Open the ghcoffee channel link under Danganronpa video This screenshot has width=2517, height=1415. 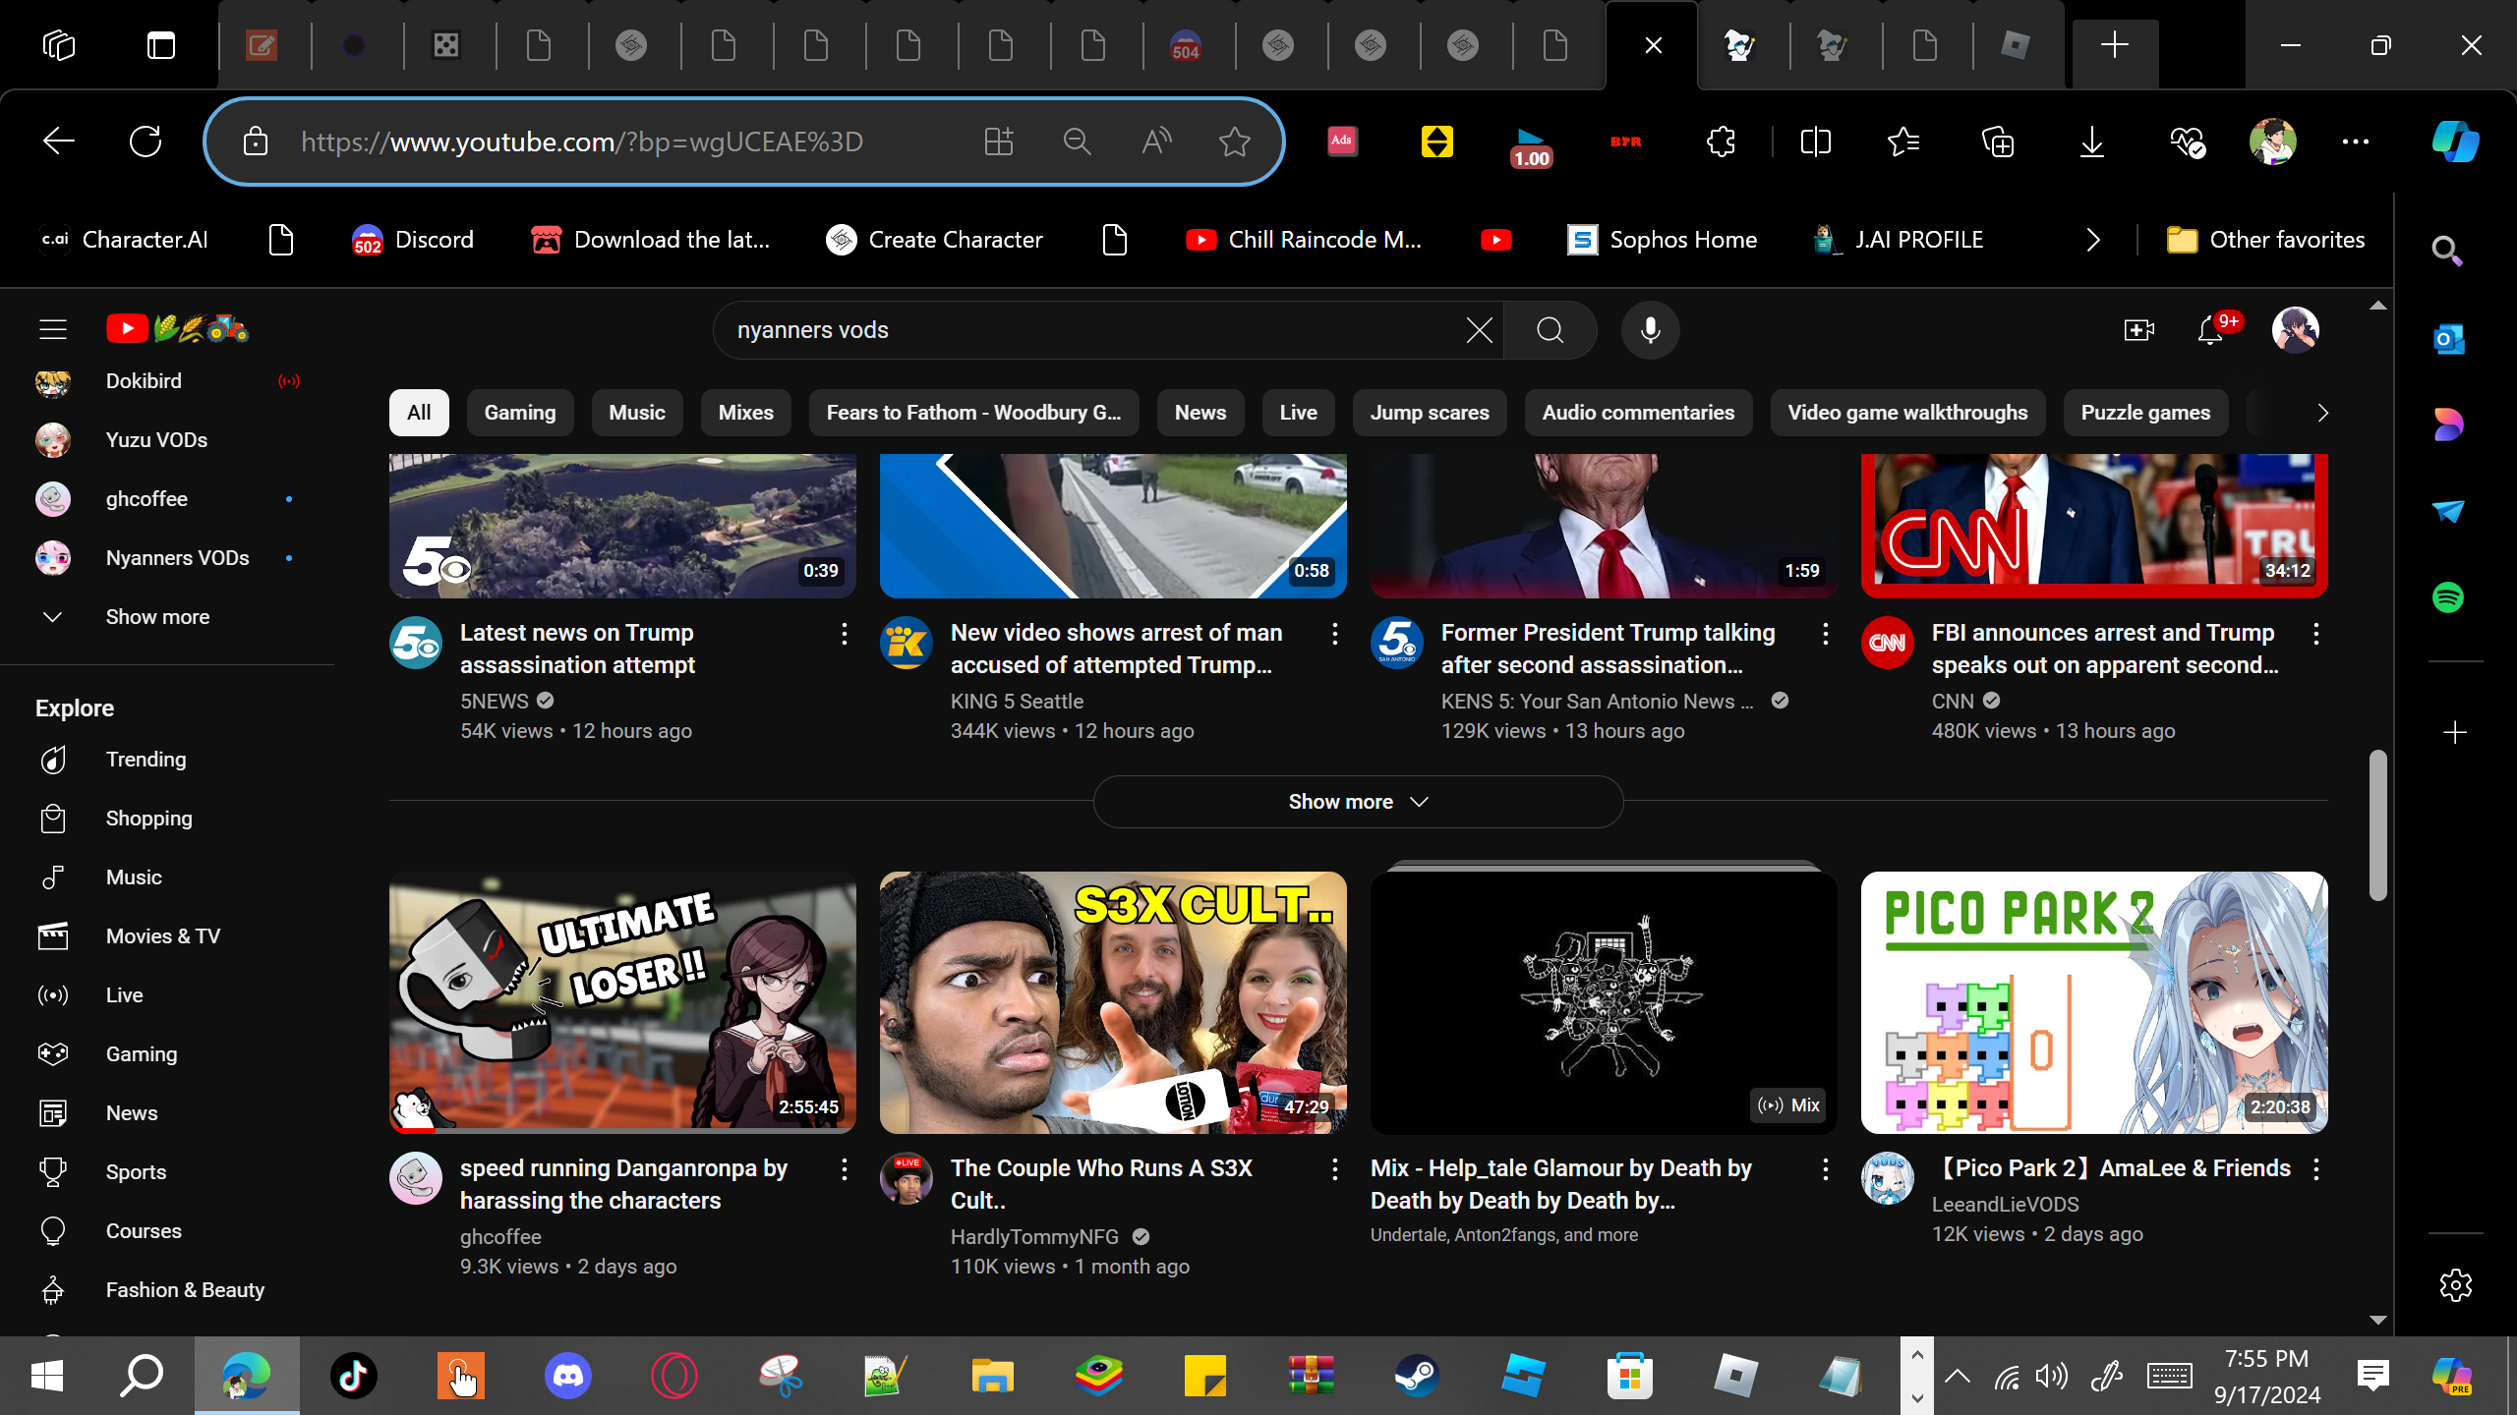tap(500, 1236)
